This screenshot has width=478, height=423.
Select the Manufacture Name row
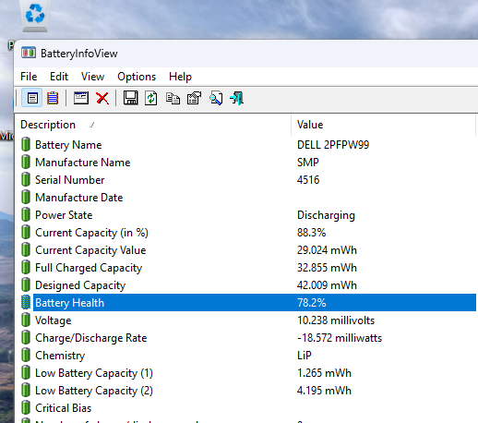point(245,162)
